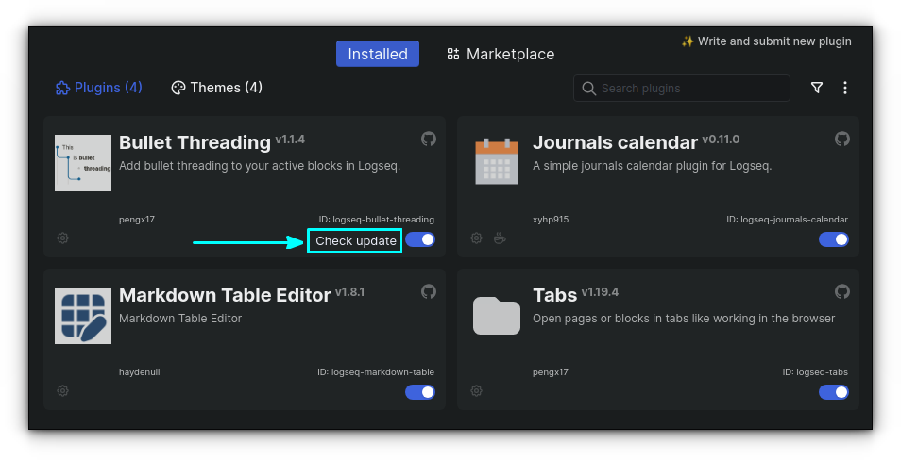Image resolution: width=901 pixels, height=460 pixels.
Task: Disable the Bullet Threading plugin toggle
Action: pos(420,239)
